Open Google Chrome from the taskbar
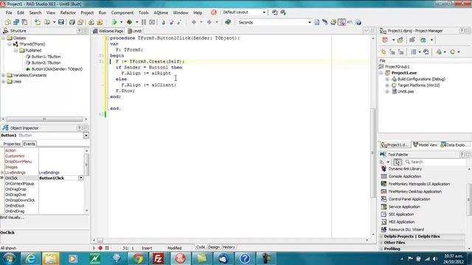Image resolution: width=472 pixels, height=265 pixels. (138, 258)
